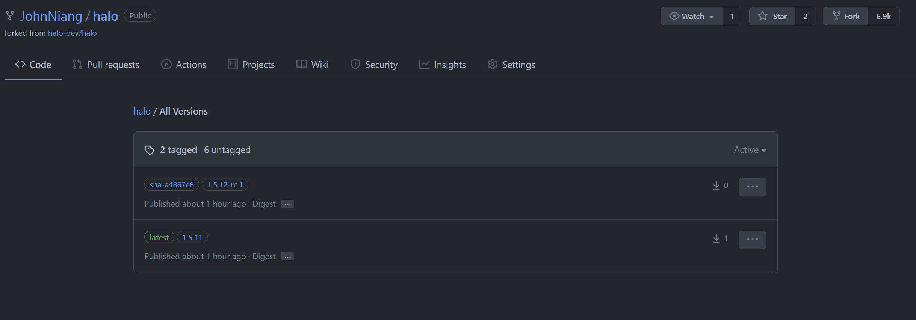This screenshot has height=320, width=916.
Task: Select the 6 untagged filter
Action: click(227, 150)
